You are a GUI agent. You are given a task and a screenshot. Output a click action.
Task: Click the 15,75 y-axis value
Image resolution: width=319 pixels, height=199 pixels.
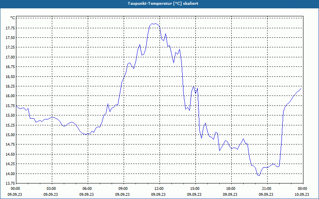point(10,106)
